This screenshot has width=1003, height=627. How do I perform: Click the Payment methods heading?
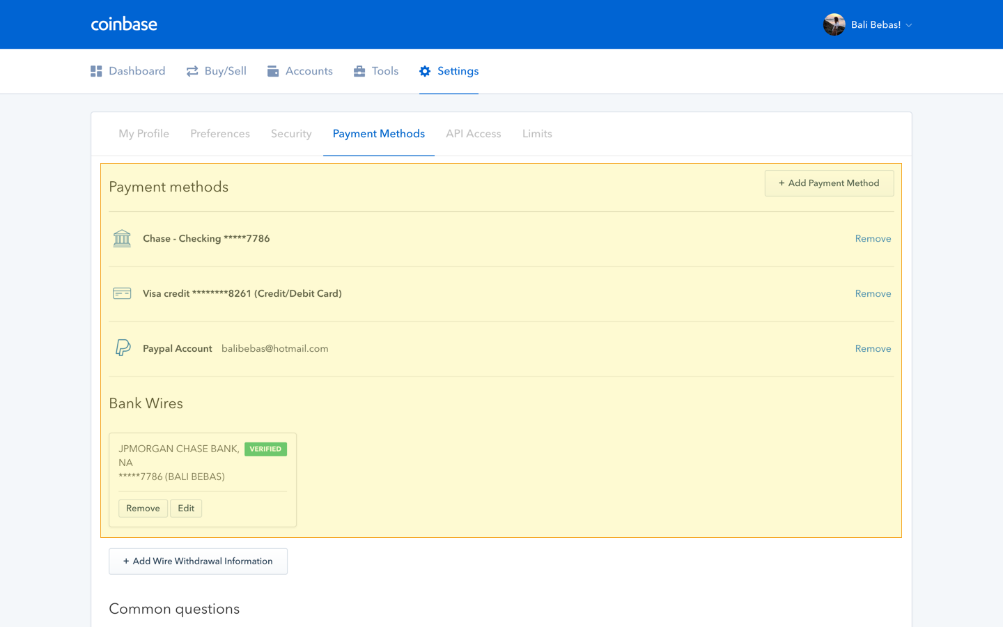(169, 187)
